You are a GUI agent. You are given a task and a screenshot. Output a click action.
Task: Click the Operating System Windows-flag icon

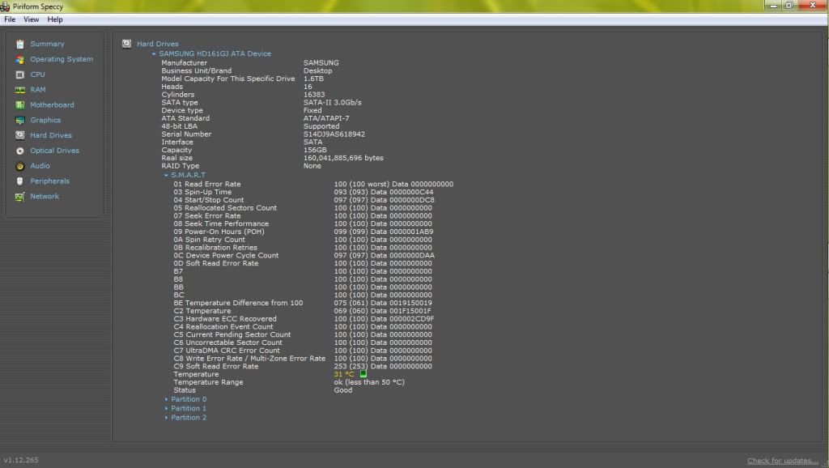point(20,60)
